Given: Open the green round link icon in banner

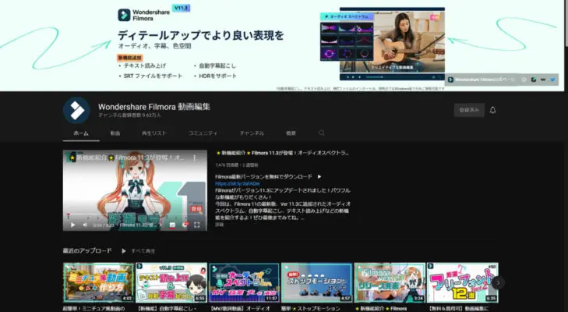Looking at the screenshot, I should pos(534,80).
